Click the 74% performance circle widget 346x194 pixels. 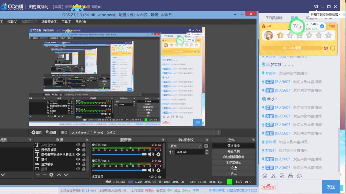point(297,26)
